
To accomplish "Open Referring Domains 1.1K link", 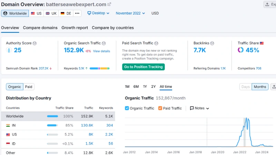I will point(223,68).
